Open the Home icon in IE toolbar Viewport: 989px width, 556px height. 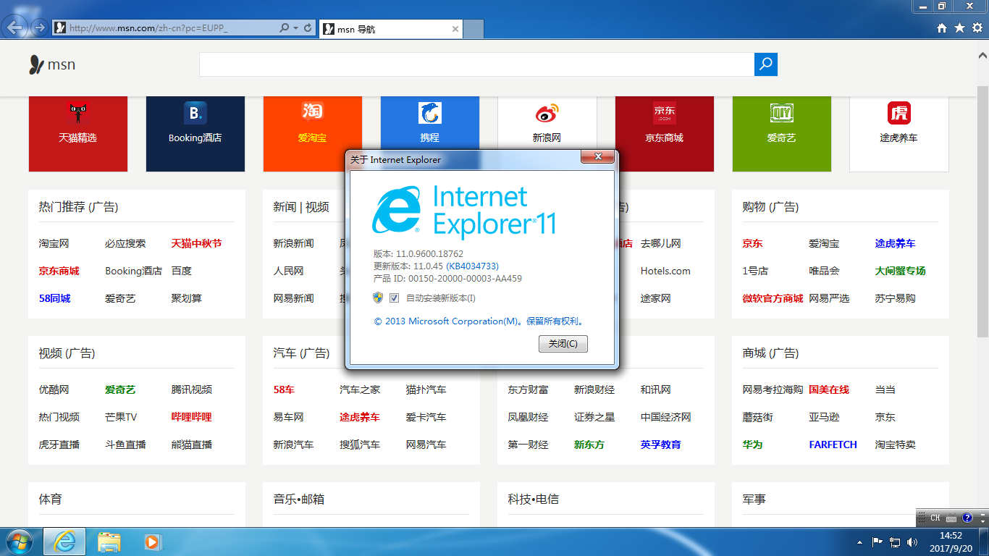click(942, 28)
